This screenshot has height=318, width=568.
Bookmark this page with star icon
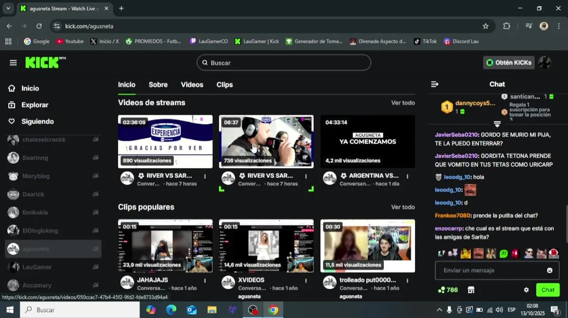pyautogui.click(x=485, y=26)
